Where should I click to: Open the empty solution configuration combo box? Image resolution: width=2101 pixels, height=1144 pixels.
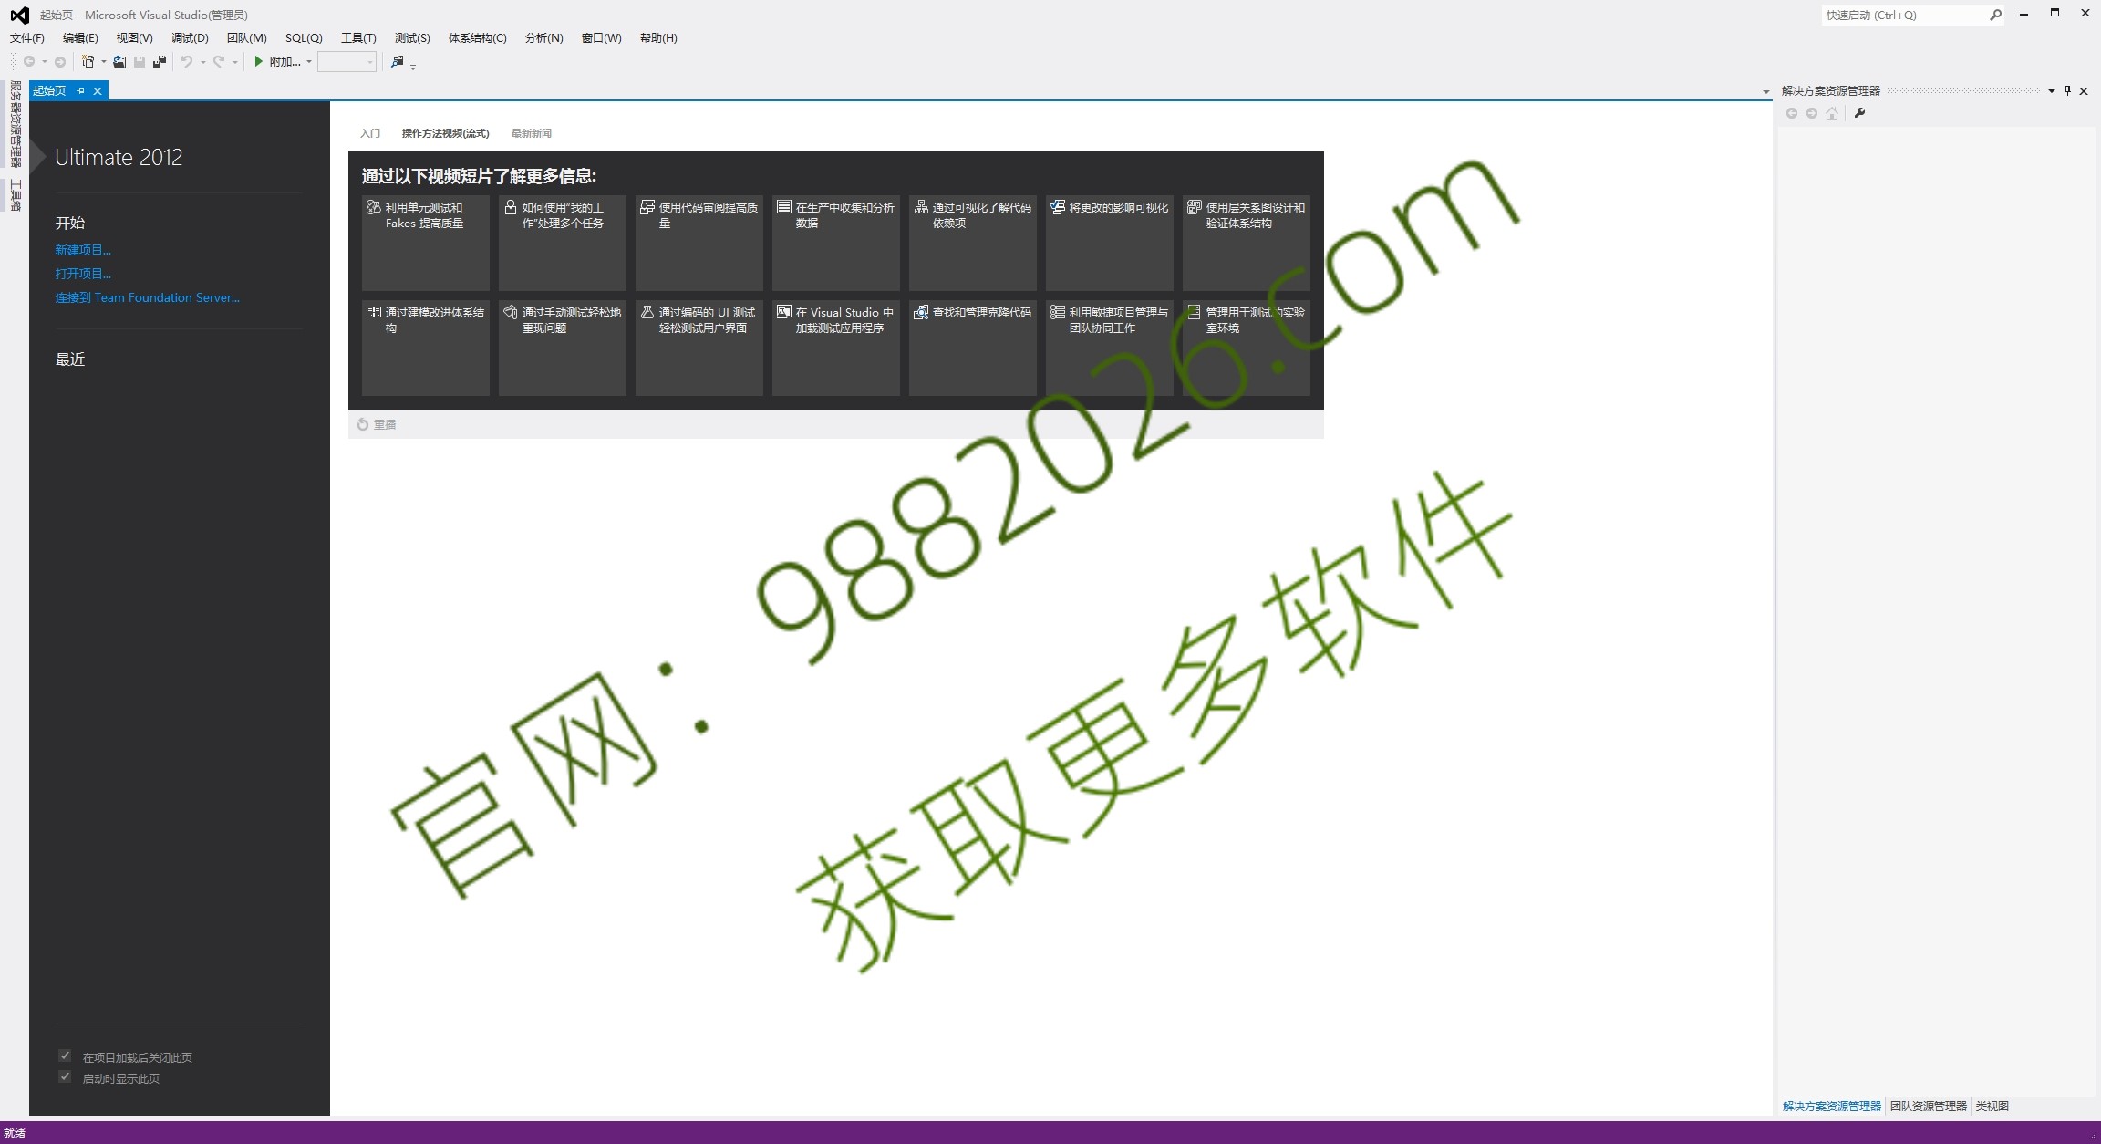[347, 62]
